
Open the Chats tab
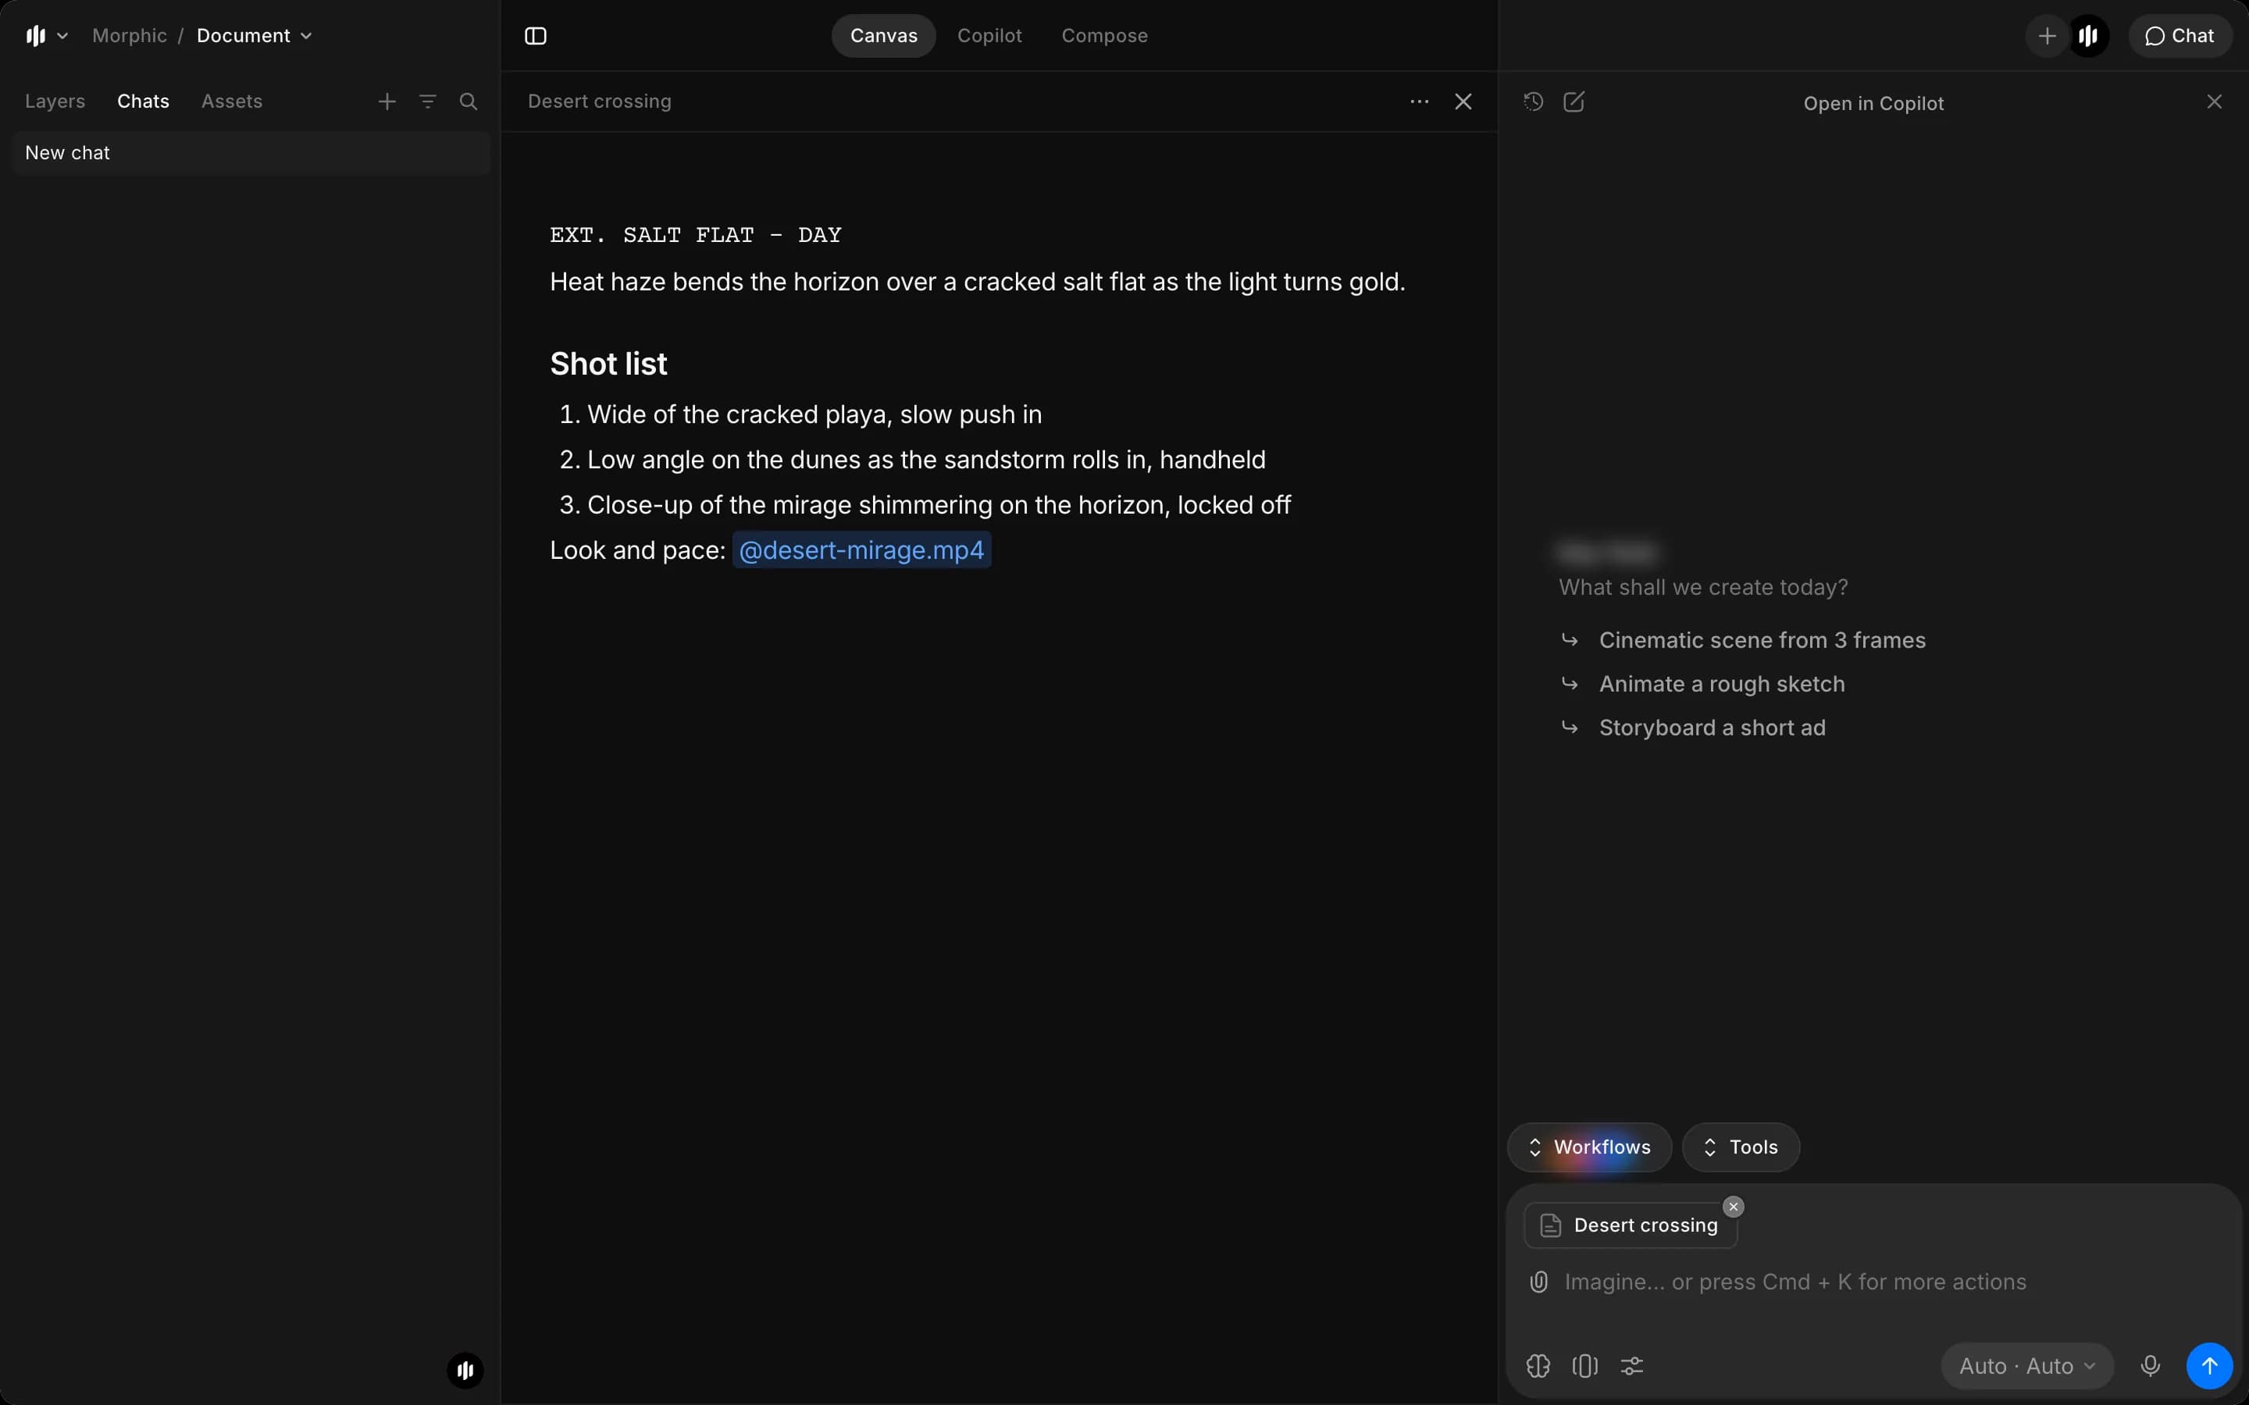coord(143,101)
